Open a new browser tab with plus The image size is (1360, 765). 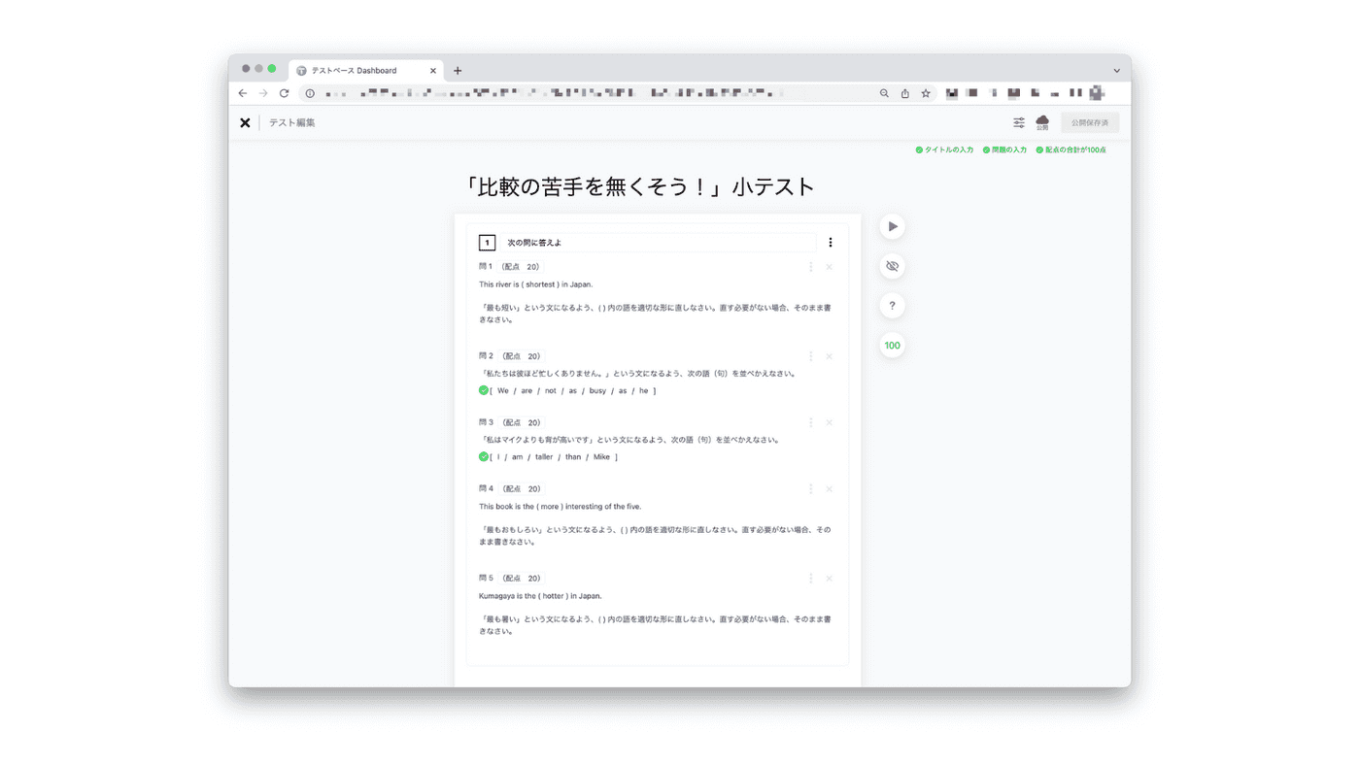[458, 70]
